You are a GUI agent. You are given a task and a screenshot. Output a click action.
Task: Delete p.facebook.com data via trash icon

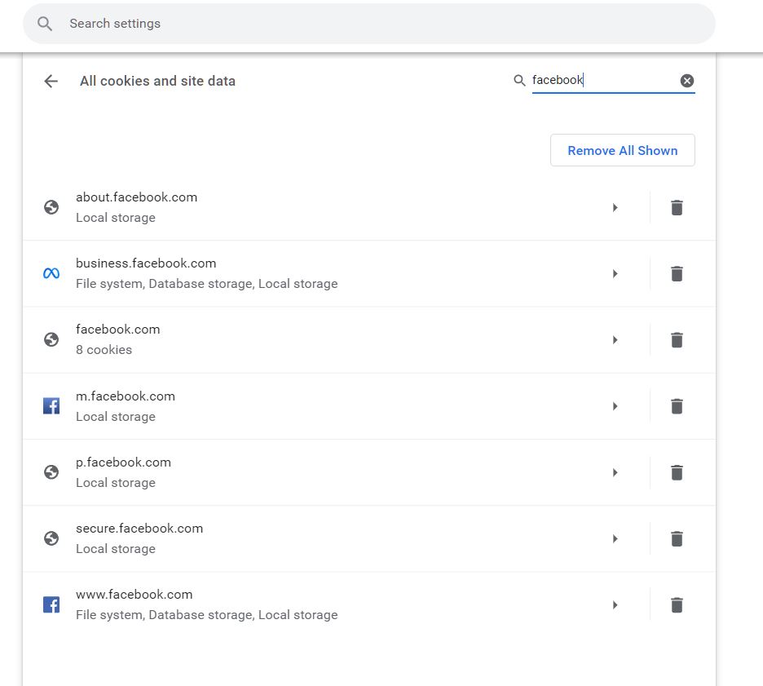tap(677, 472)
